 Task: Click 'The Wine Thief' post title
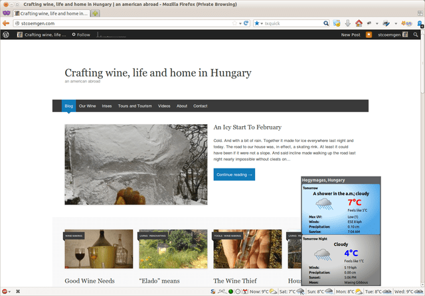click(235, 281)
